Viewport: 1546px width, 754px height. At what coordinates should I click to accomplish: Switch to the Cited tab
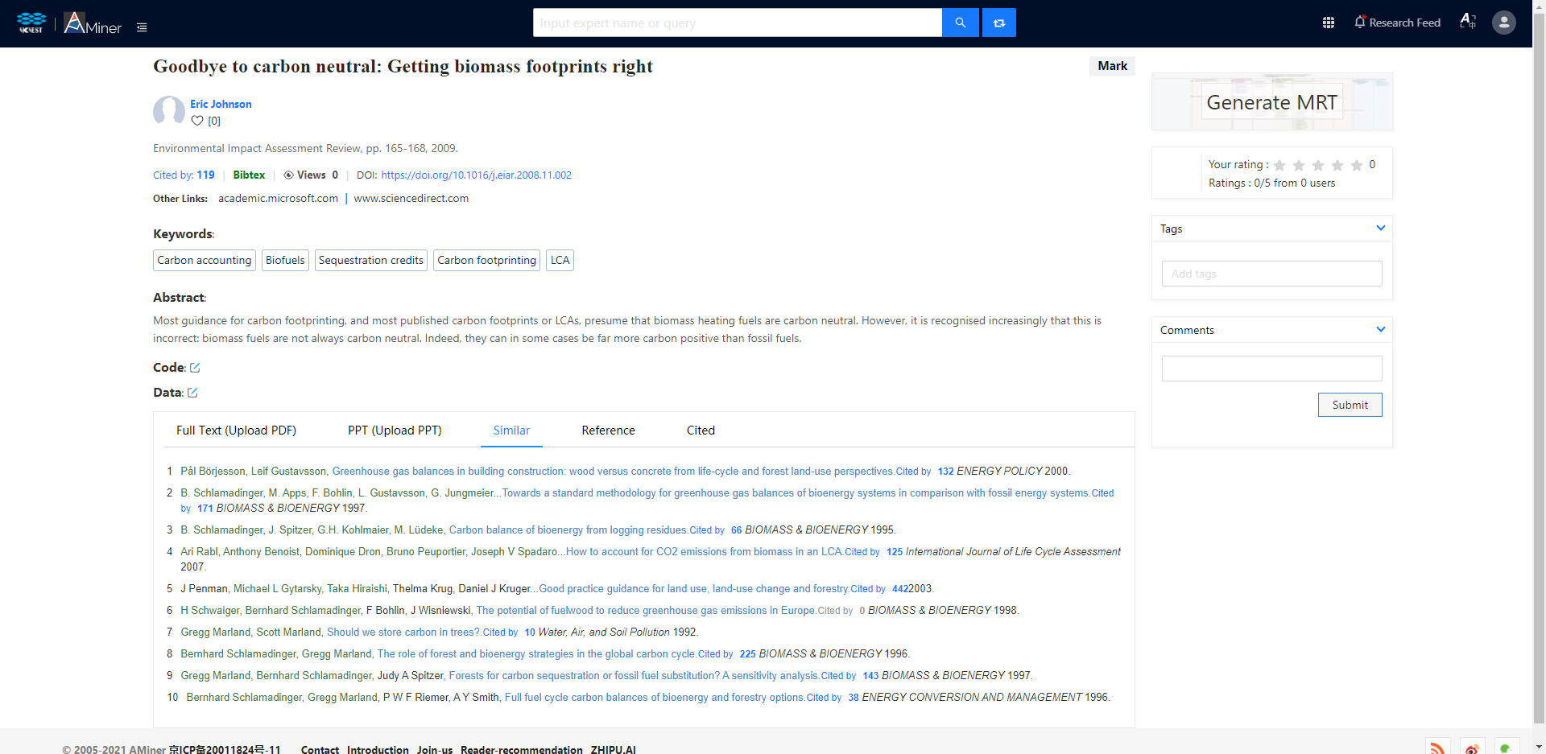pos(701,431)
